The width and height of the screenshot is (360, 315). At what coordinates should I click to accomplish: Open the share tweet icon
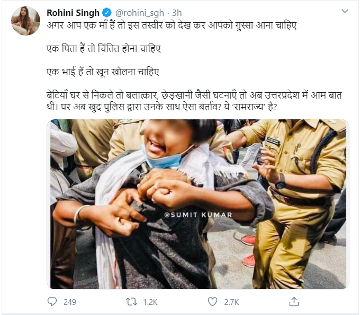(x=294, y=302)
